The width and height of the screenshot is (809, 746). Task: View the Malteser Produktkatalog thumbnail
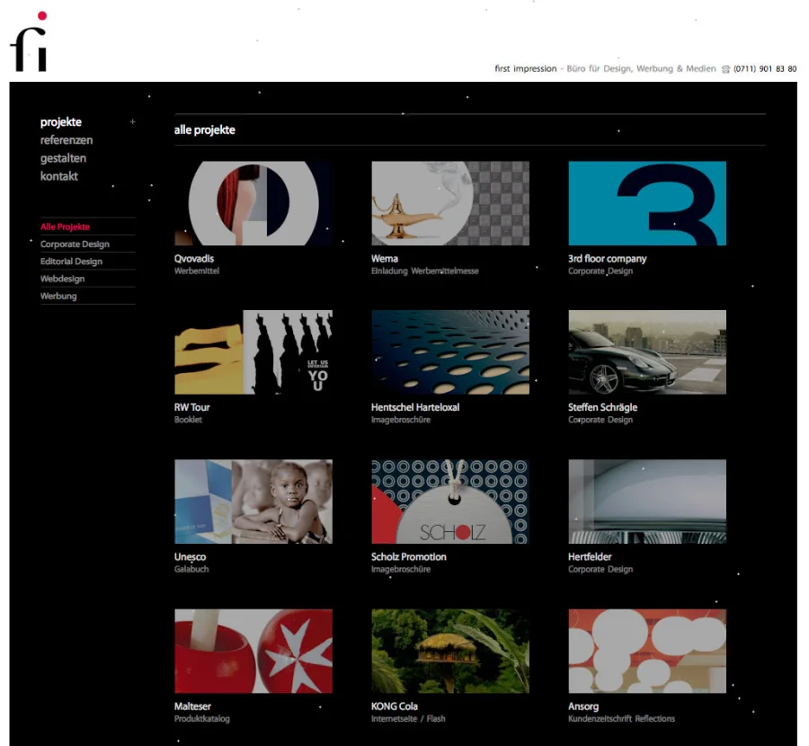pyautogui.click(x=253, y=651)
